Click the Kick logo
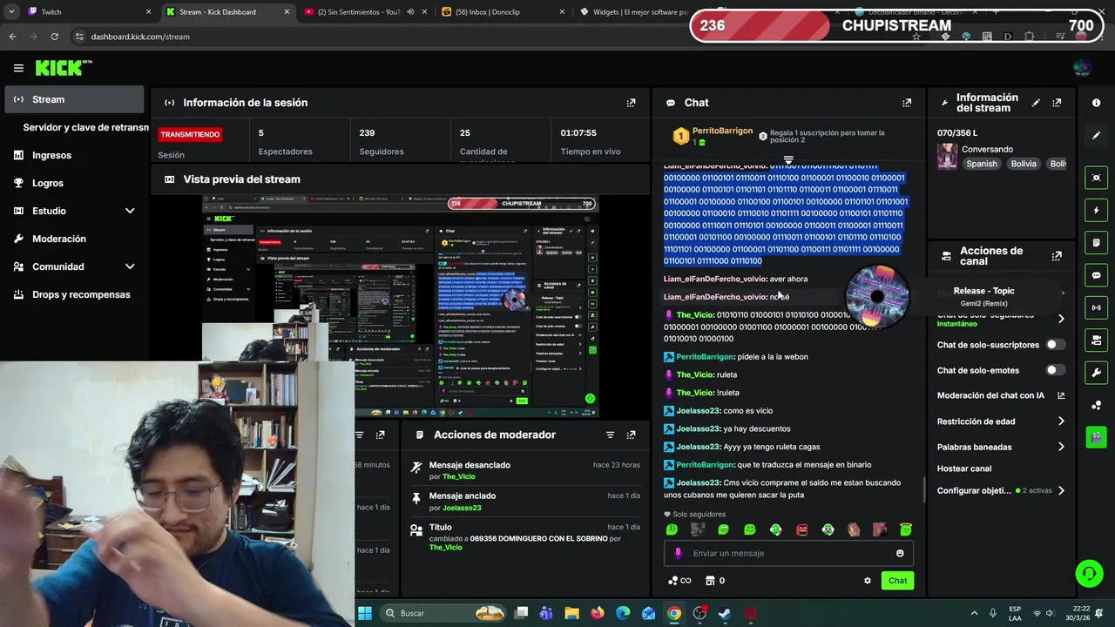Viewport: 1115px width, 627px height. coord(64,68)
